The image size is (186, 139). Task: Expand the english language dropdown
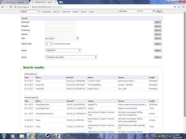[x=30, y=11]
